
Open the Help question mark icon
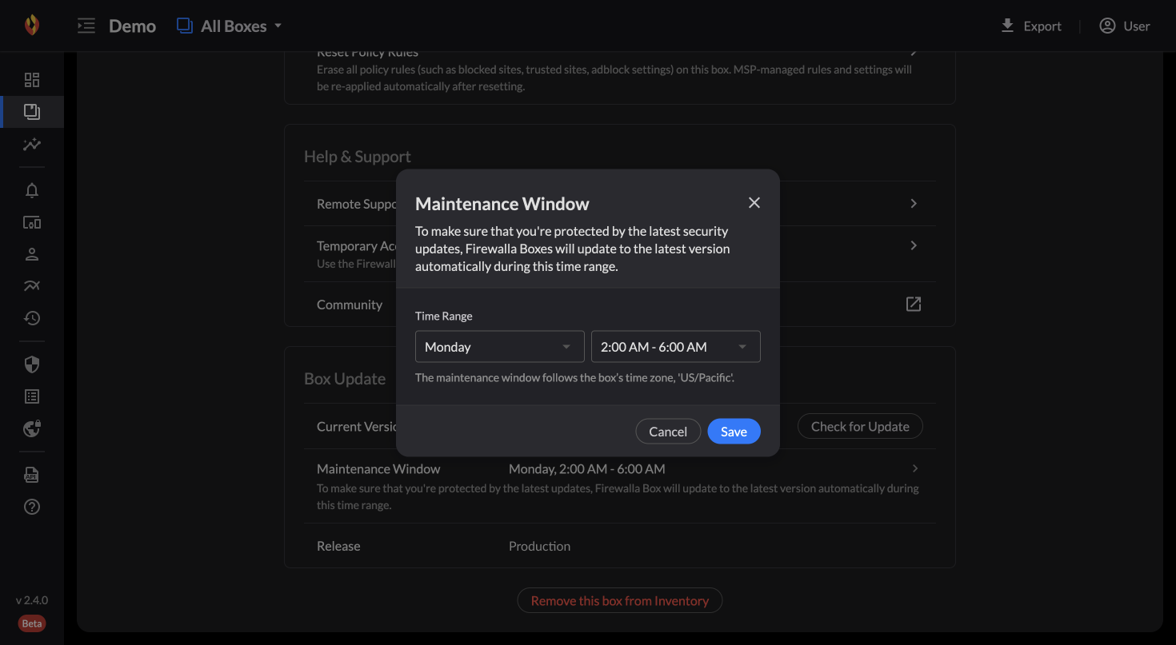[32, 507]
